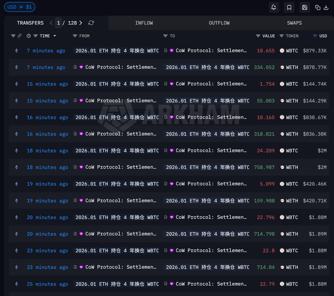This screenshot has height=296, width=334.
Task: Open 20 minutes ago WETH transaction link
Action: tap(47, 234)
